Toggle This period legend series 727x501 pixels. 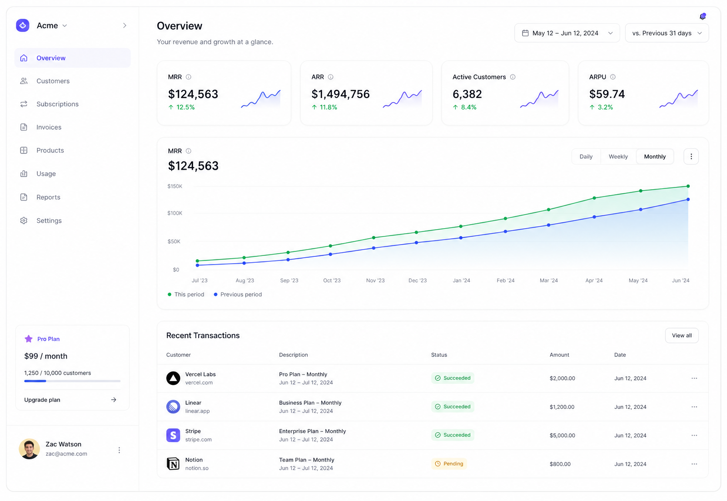coord(186,295)
